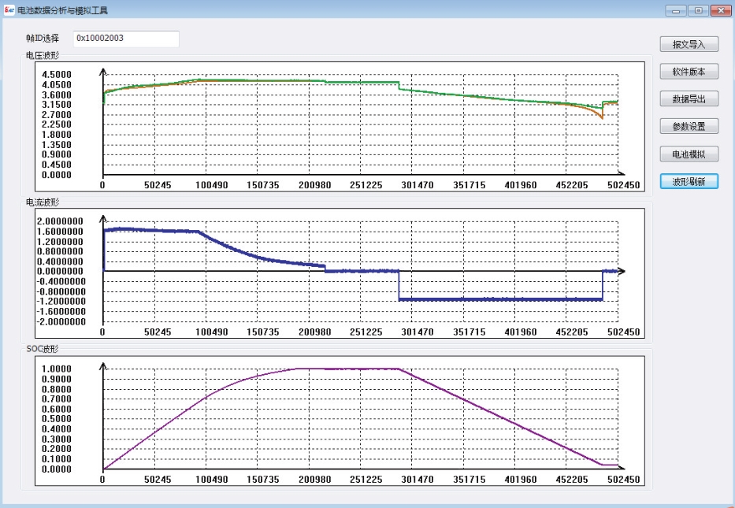Click 100490 on current chart x-axis
The height and width of the screenshot is (508, 735).
coord(212,332)
